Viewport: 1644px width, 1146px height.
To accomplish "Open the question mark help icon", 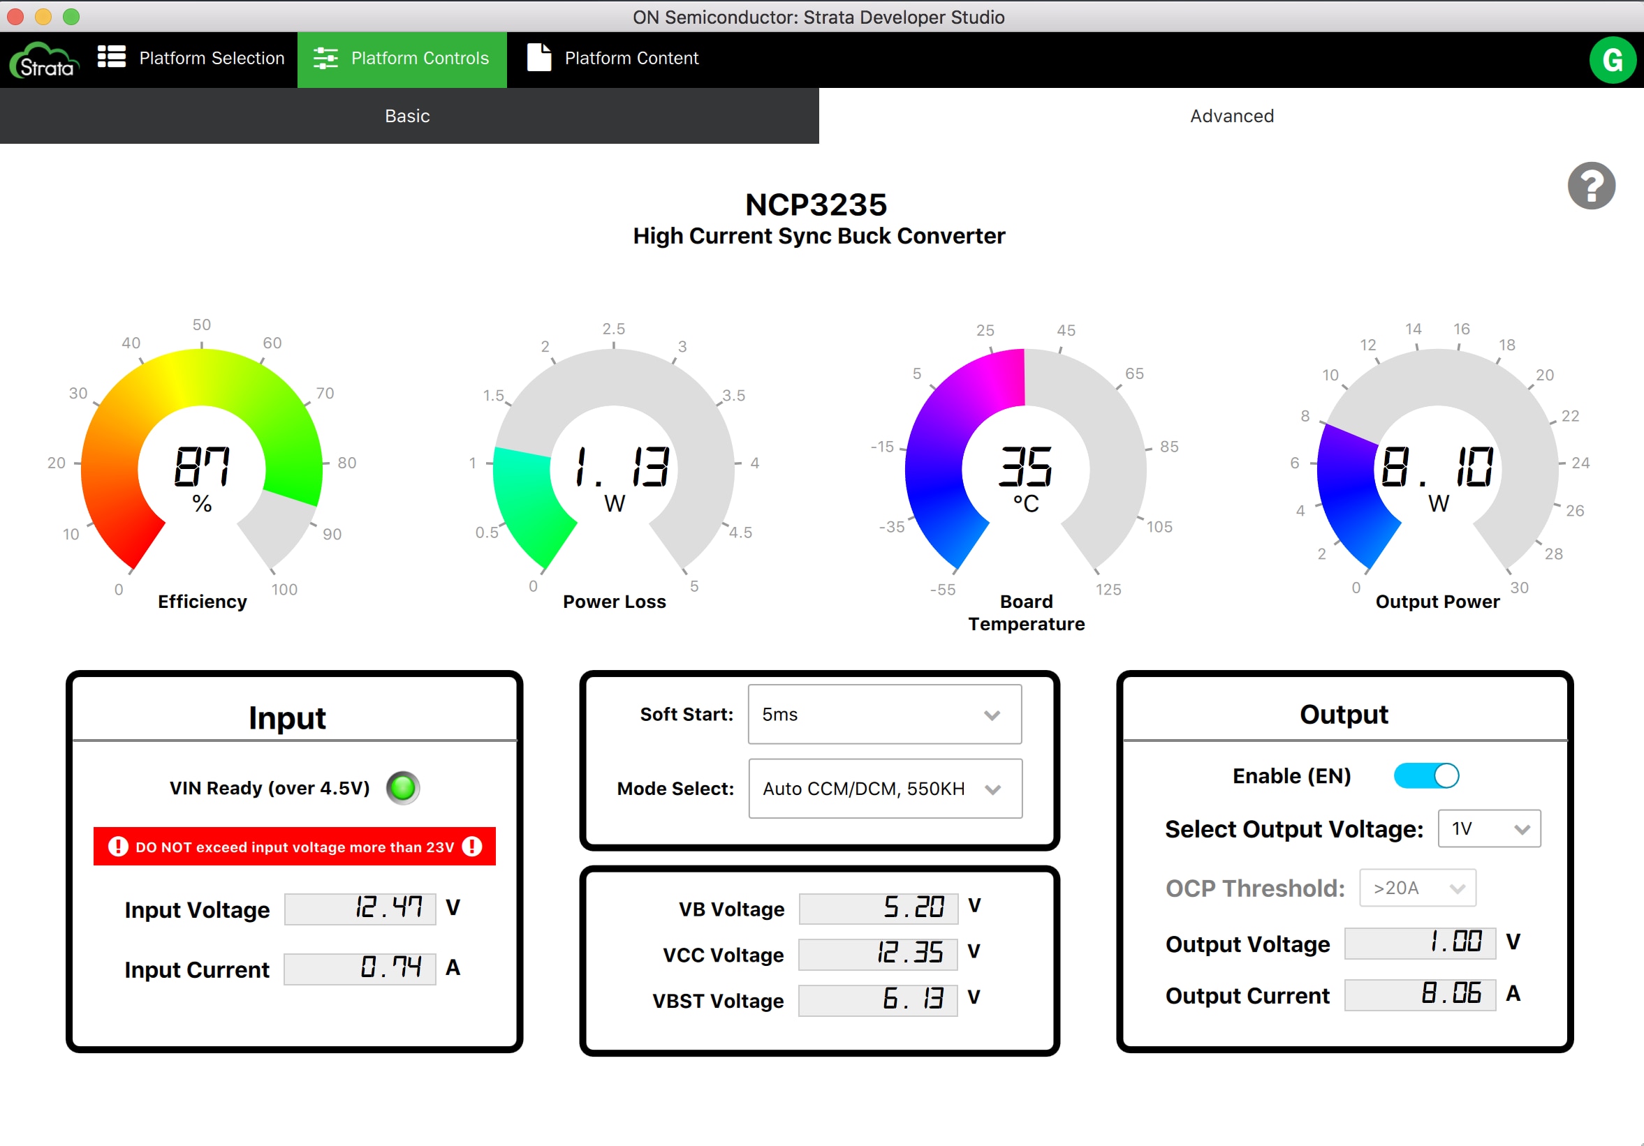I will pos(1591,186).
